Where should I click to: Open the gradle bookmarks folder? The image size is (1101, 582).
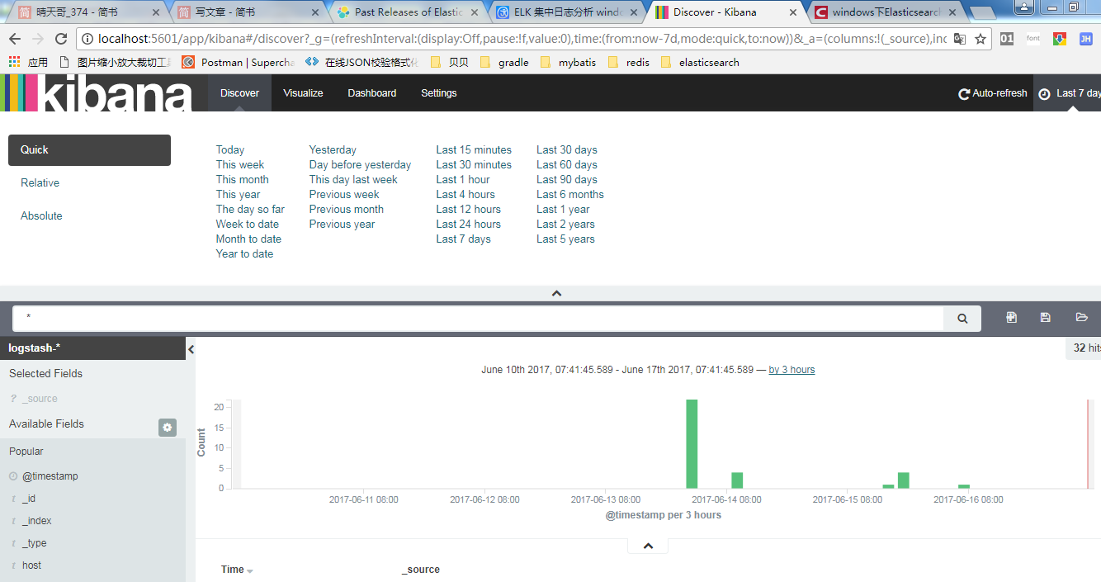click(x=504, y=62)
